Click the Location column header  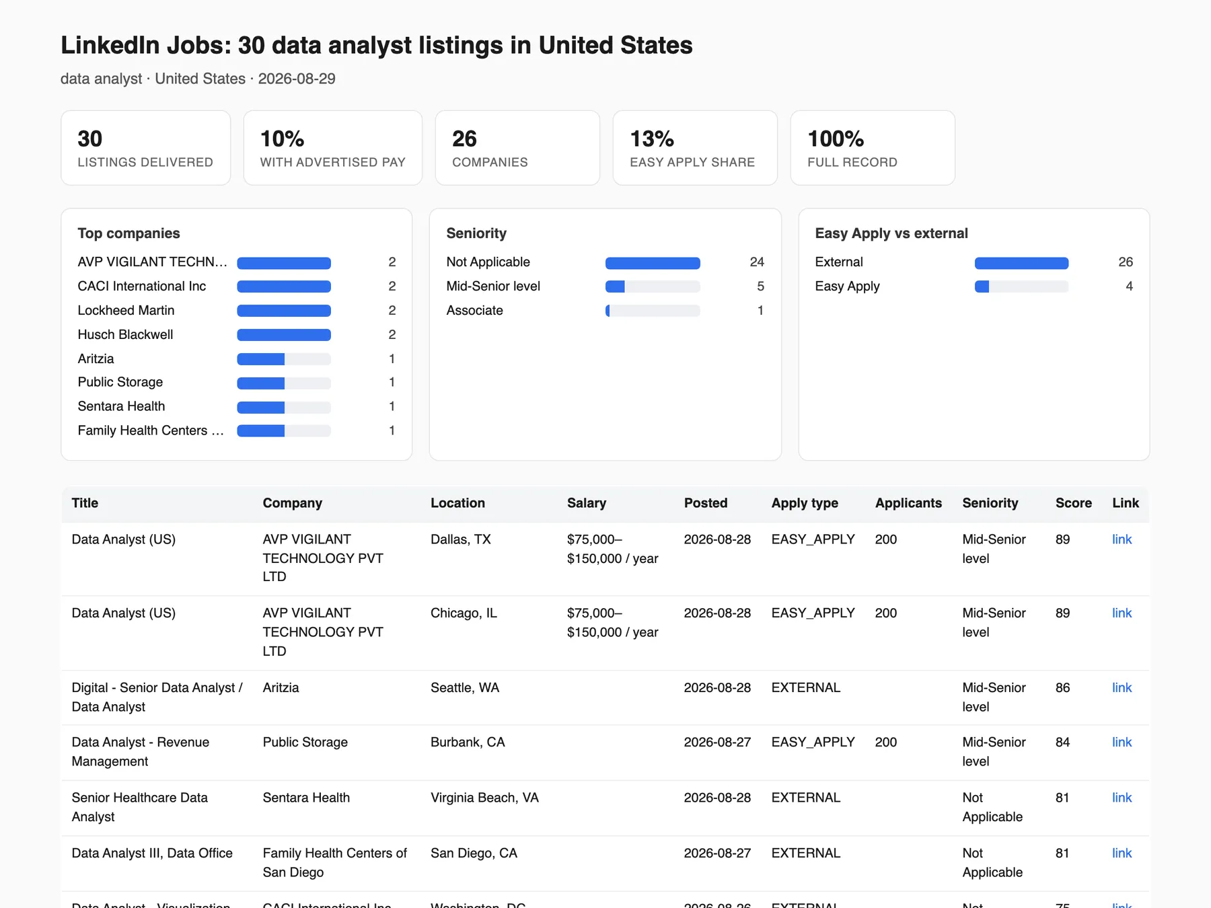(x=457, y=503)
